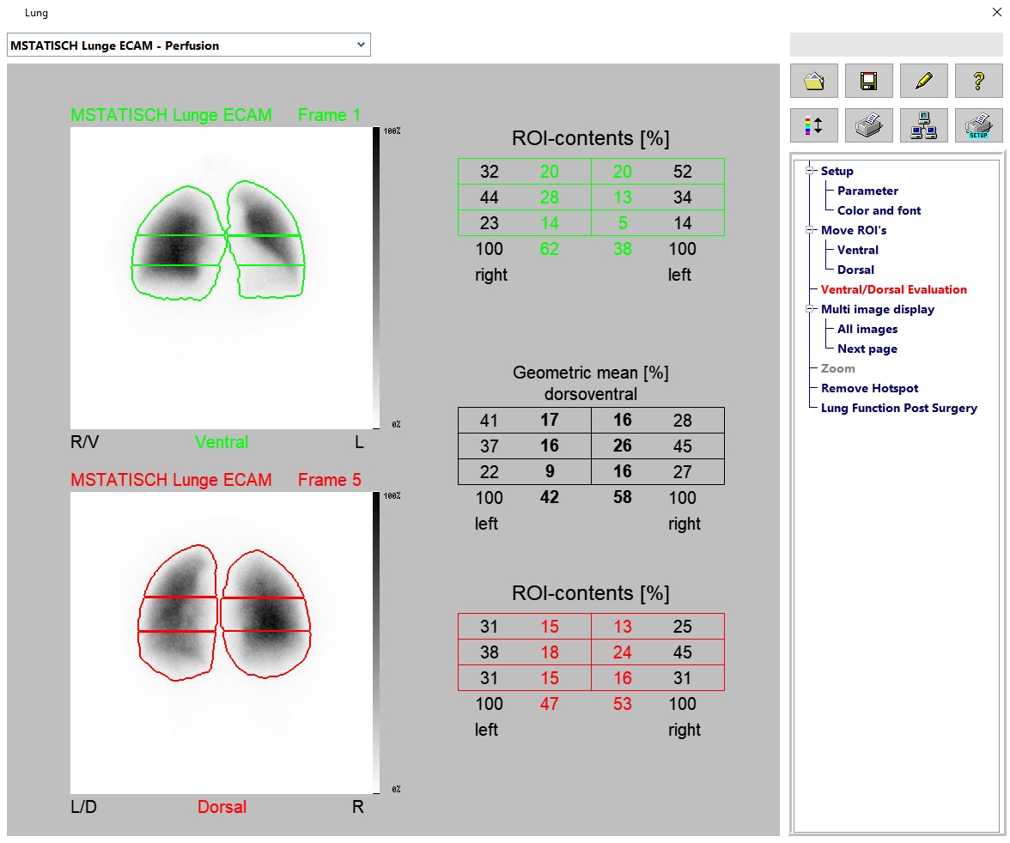
Task: Collapse the Setup tree node
Action: point(809,171)
